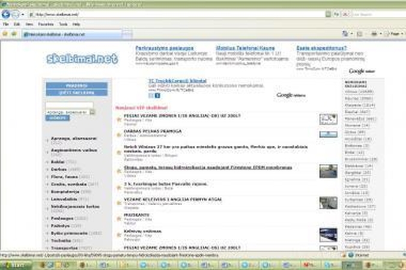Click the Favorites star icon in the toolbar

[5, 34]
